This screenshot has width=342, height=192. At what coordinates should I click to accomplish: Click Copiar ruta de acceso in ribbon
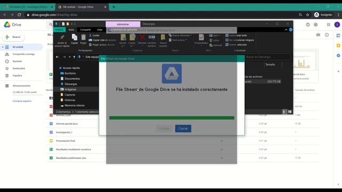click(102, 40)
